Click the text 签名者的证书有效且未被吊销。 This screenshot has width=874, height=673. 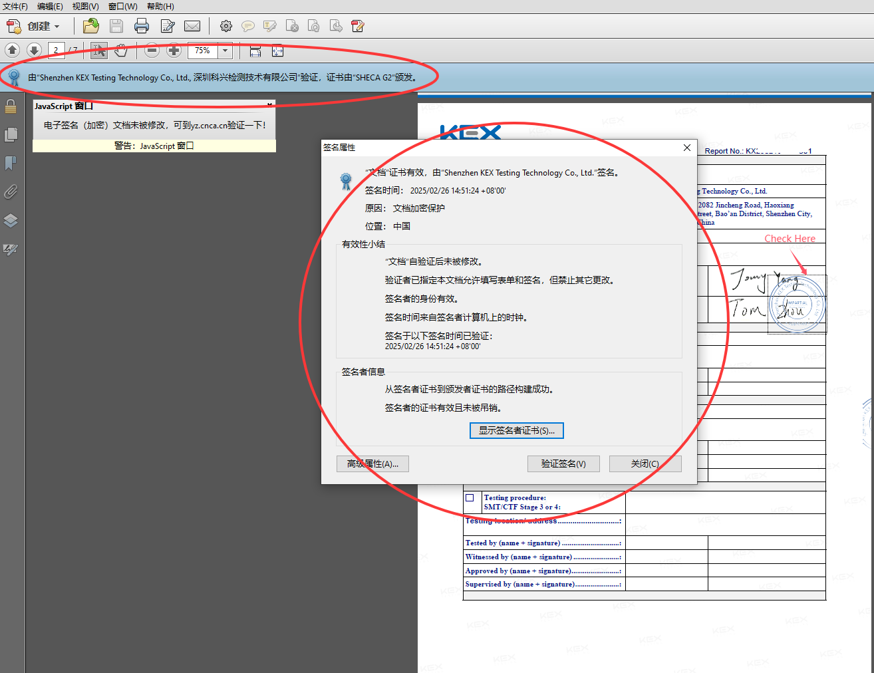coord(443,408)
